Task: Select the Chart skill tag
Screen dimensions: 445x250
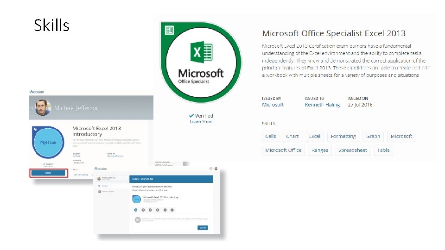Action: tap(292, 136)
